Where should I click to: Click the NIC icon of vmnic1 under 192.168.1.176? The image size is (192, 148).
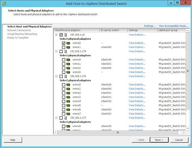68,89
